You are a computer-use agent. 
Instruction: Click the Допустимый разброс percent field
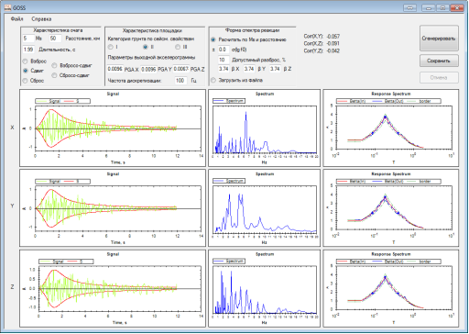point(224,60)
